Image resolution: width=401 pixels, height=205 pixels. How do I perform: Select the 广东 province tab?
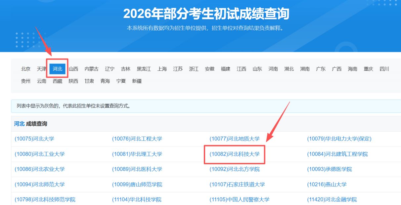(321, 69)
